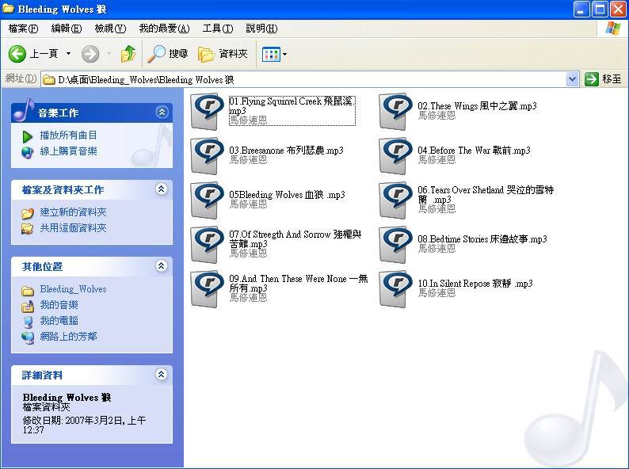
Task: Collapse the 音樂工作 panel
Action: (162, 112)
